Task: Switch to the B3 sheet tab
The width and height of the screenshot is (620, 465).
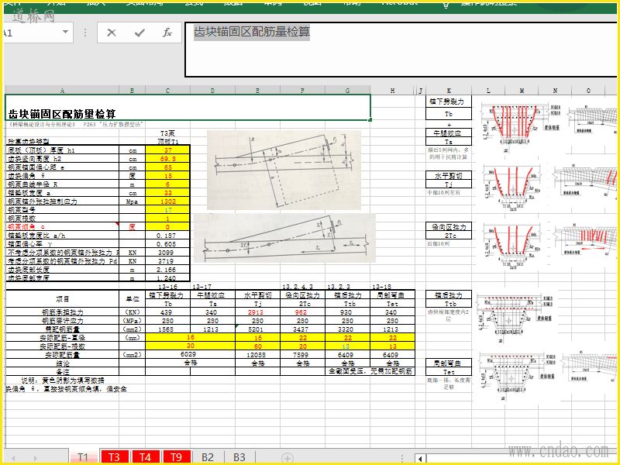Action: coord(239,457)
